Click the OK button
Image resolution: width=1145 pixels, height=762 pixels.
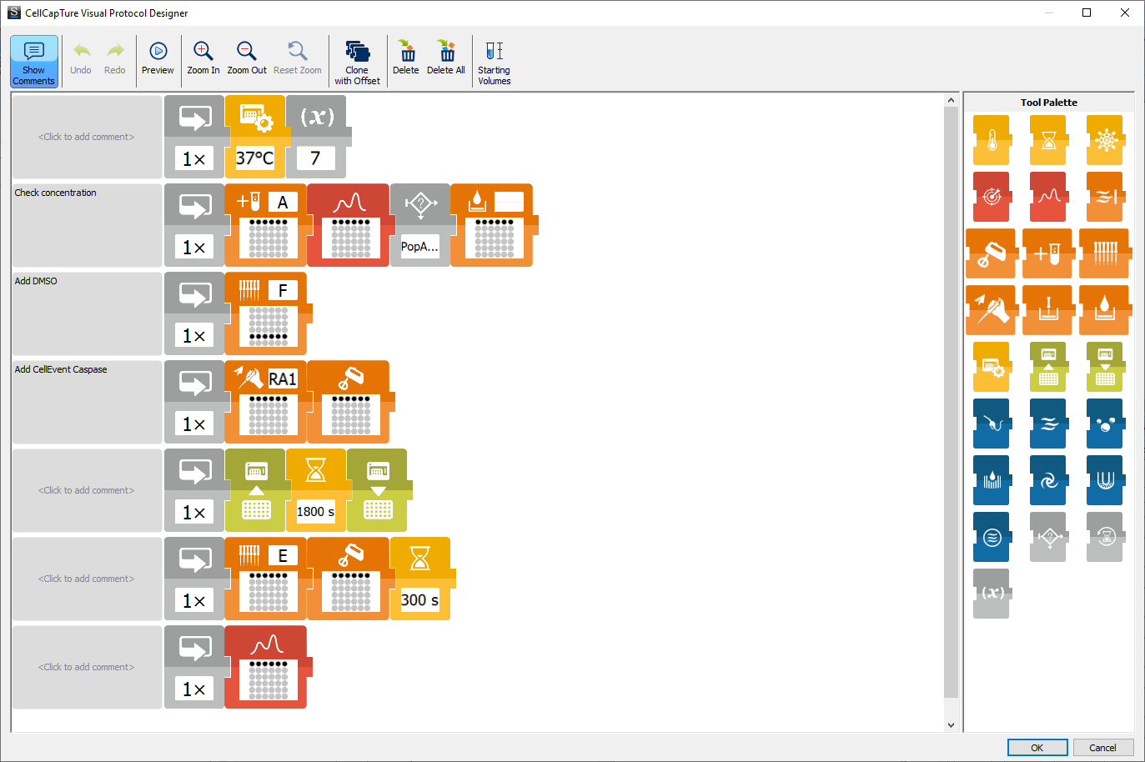(1037, 748)
